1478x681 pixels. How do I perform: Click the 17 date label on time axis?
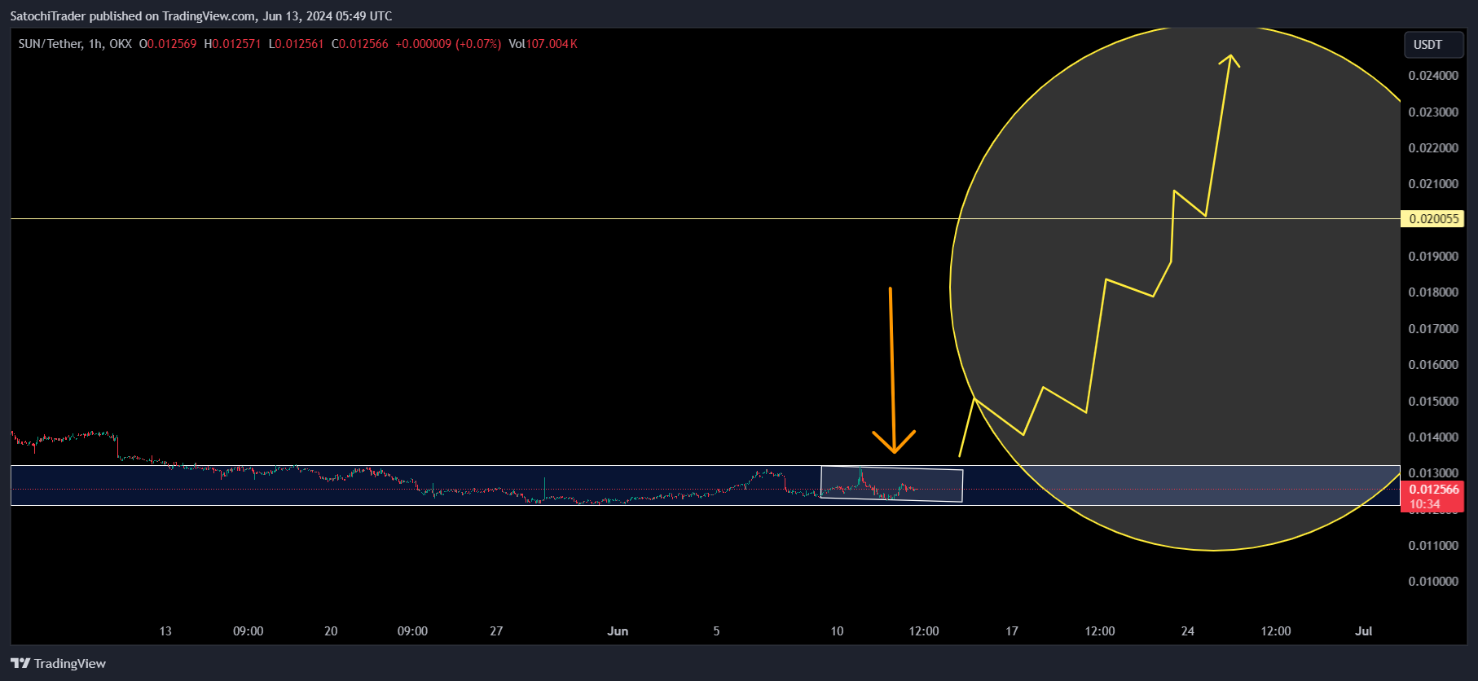1012,630
